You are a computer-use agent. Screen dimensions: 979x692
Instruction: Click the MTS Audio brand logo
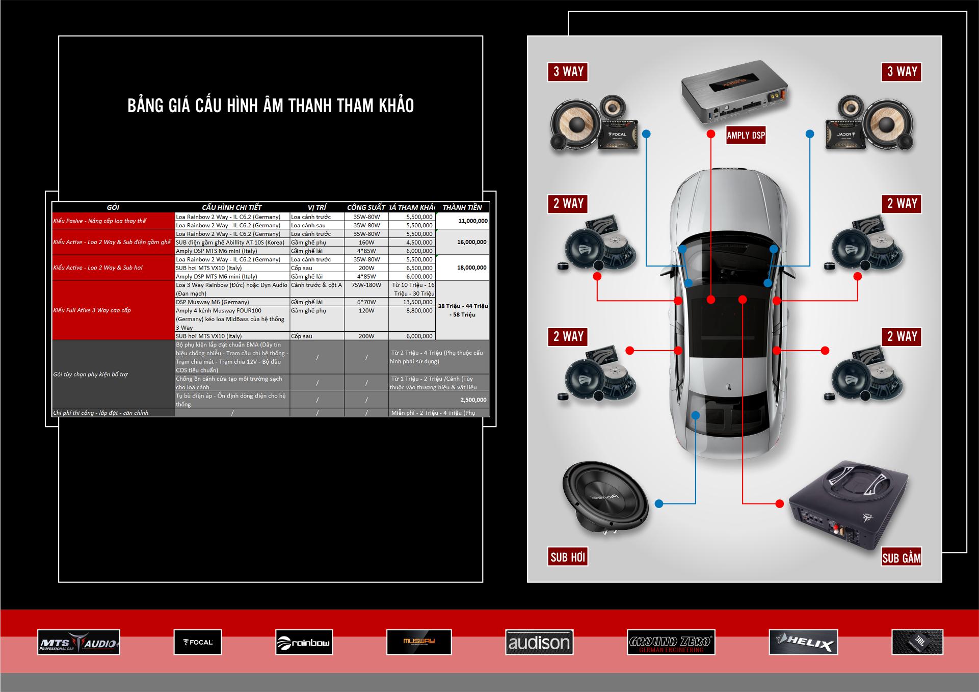(78, 643)
